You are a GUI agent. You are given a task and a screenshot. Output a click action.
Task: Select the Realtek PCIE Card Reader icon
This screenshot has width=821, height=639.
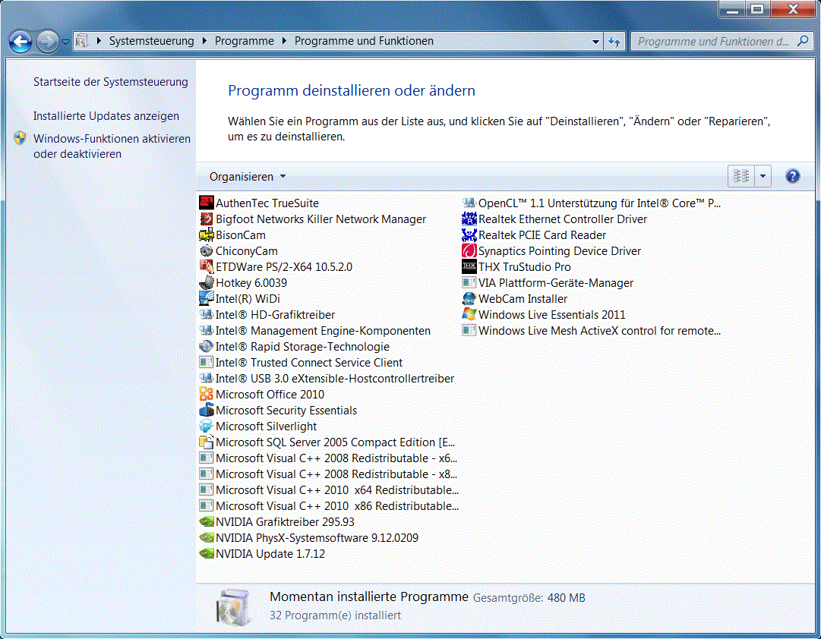[x=469, y=235]
